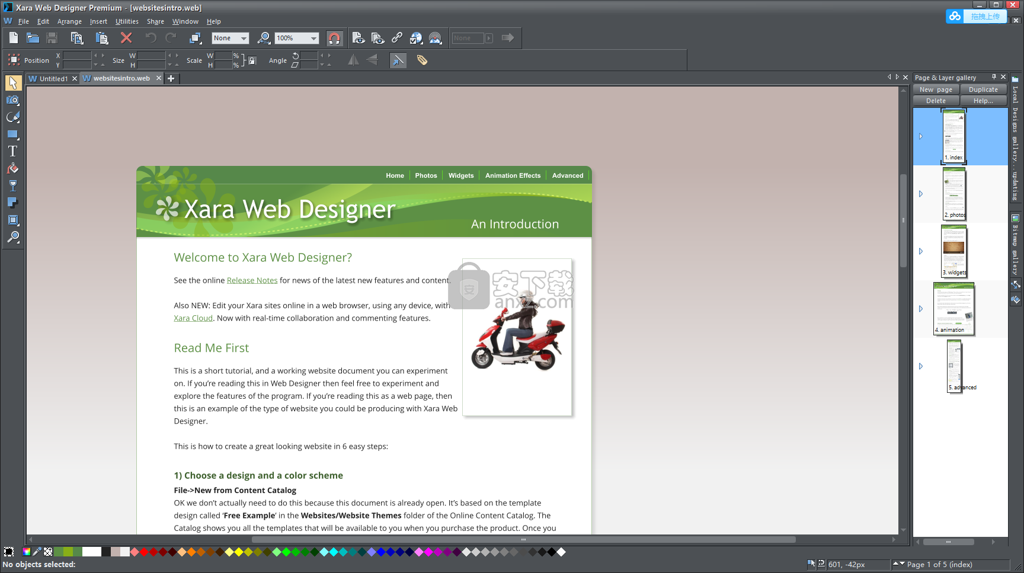Viewport: 1024px width, 573px height.
Task: Follow the Xara Cloud link
Action: click(x=193, y=318)
